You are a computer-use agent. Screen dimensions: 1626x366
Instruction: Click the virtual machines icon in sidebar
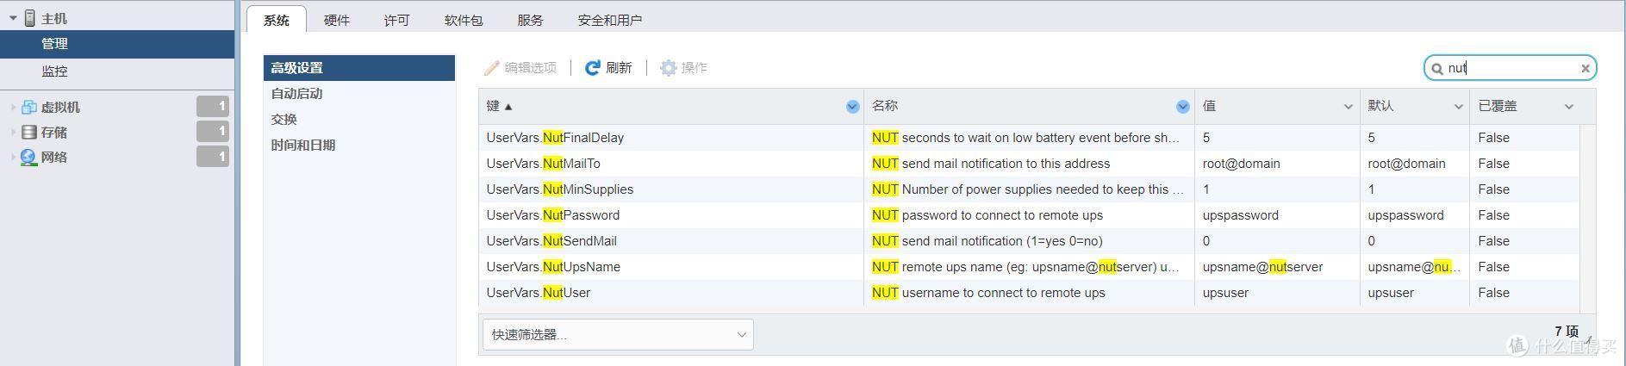(29, 108)
